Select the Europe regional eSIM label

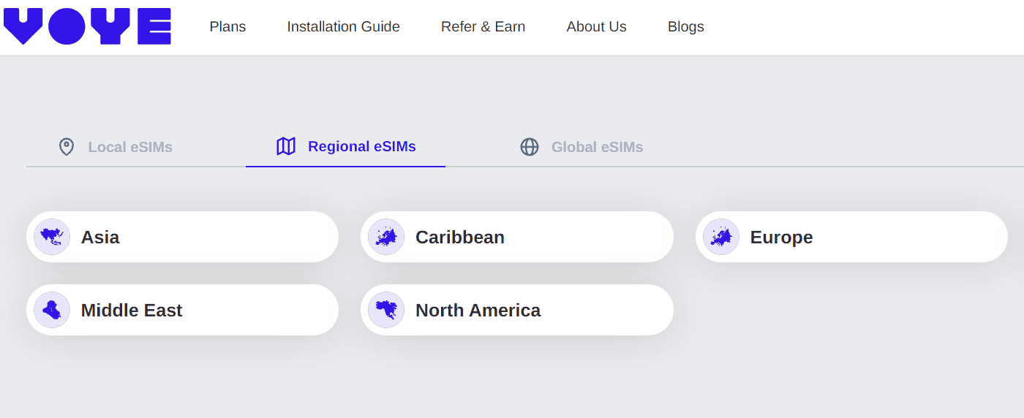(781, 237)
